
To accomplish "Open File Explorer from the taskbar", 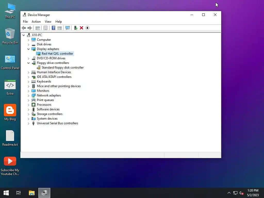I will (32, 193).
